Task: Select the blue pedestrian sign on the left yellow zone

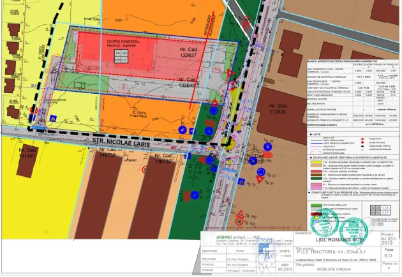Action: click(54, 119)
